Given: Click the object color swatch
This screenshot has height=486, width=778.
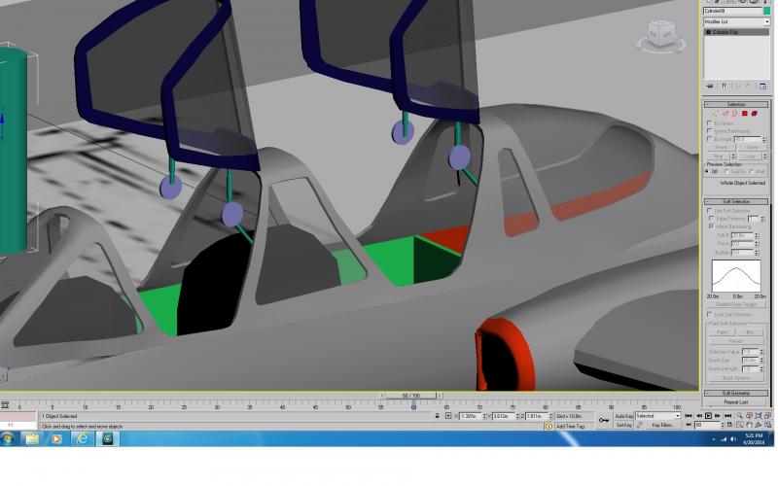Looking at the screenshot, I should pyautogui.click(x=766, y=11).
